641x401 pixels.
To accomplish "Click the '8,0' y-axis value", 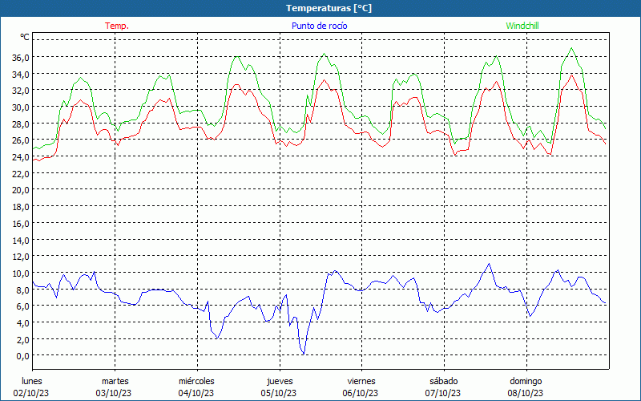I will (23, 290).
